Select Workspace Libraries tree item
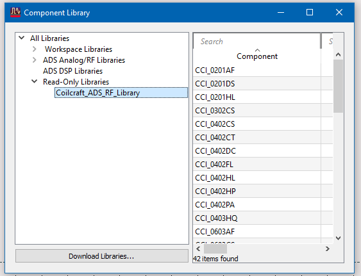 (78, 49)
